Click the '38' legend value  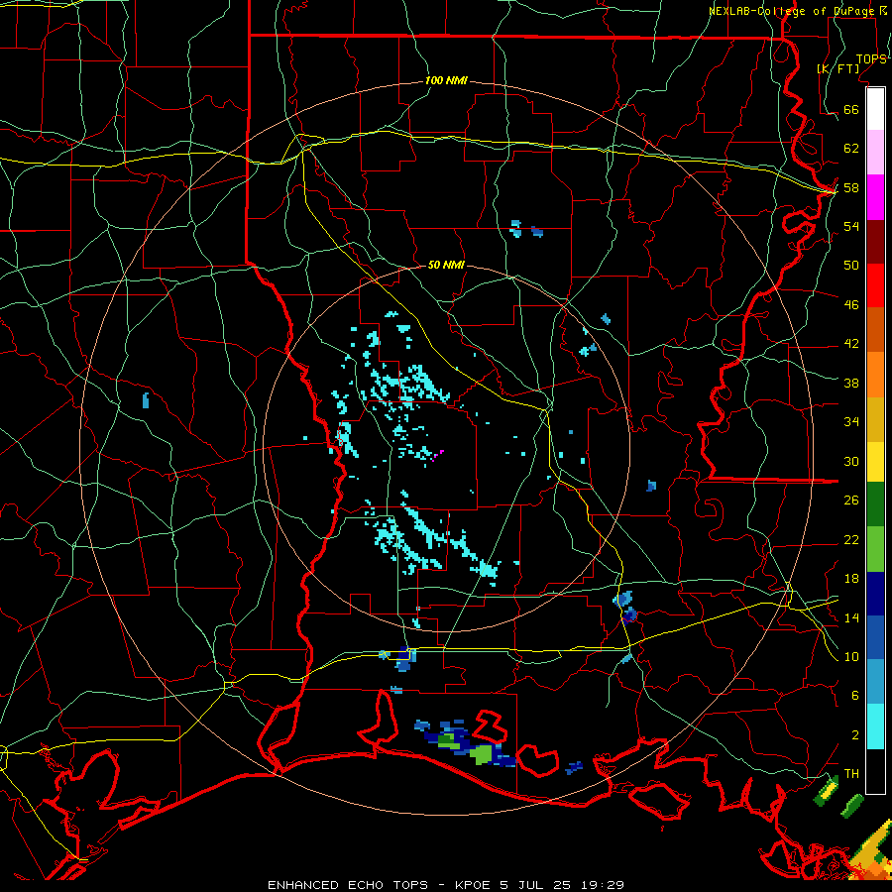coord(851,384)
